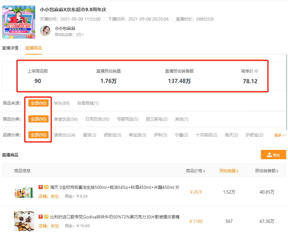Click the sales amount 40.85万
Screen dimensions: 288x234
click(267, 192)
